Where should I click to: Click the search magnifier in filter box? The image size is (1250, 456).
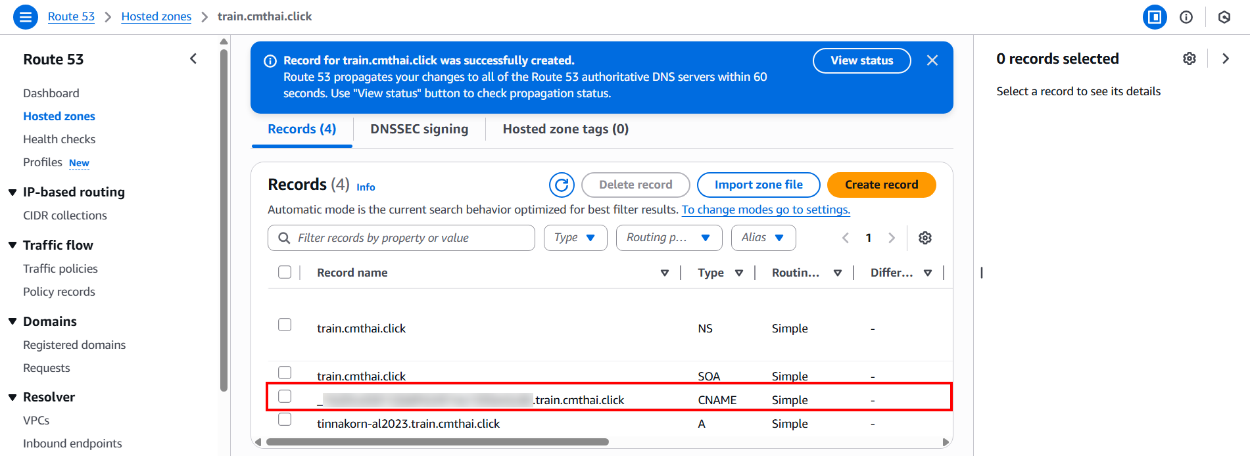(284, 238)
